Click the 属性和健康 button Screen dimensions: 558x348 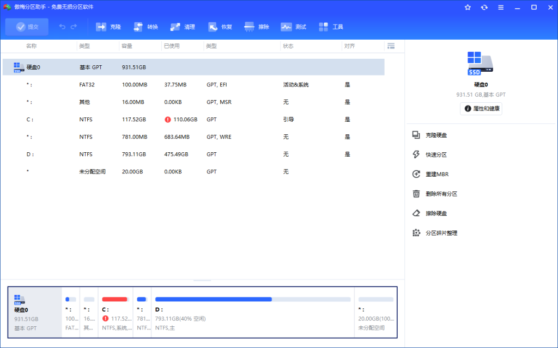tap(481, 109)
